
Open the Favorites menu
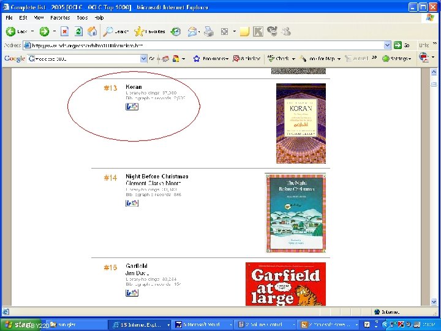coord(60,18)
